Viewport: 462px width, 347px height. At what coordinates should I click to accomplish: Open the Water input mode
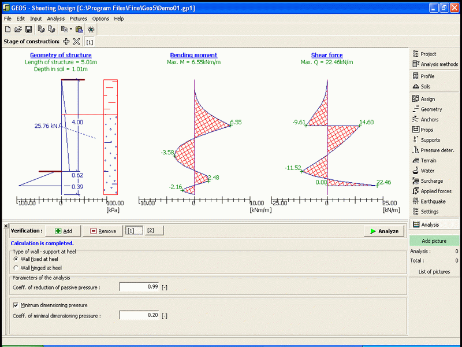(x=427, y=171)
